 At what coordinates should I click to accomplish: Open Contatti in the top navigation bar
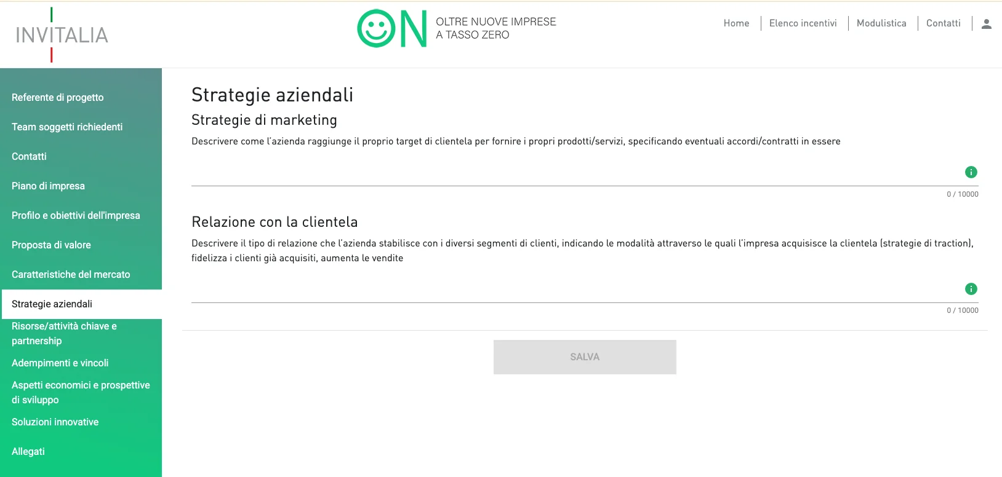click(943, 23)
